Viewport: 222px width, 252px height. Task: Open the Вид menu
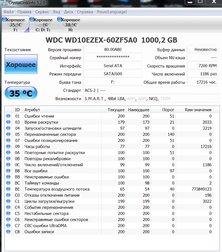[x=57, y=12]
